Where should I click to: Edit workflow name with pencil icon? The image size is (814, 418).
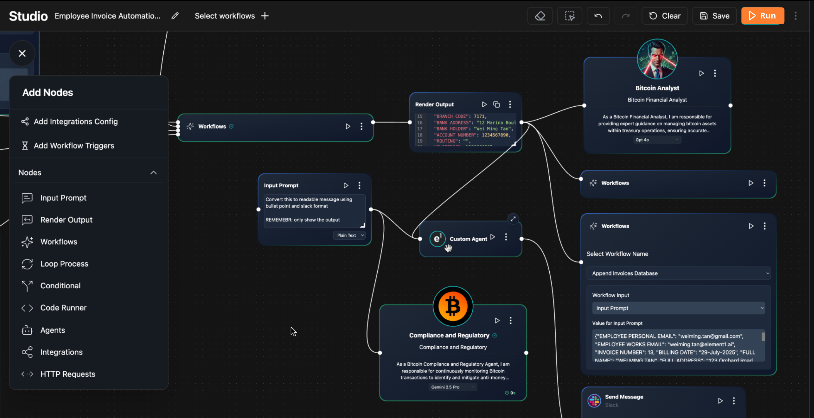point(175,16)
